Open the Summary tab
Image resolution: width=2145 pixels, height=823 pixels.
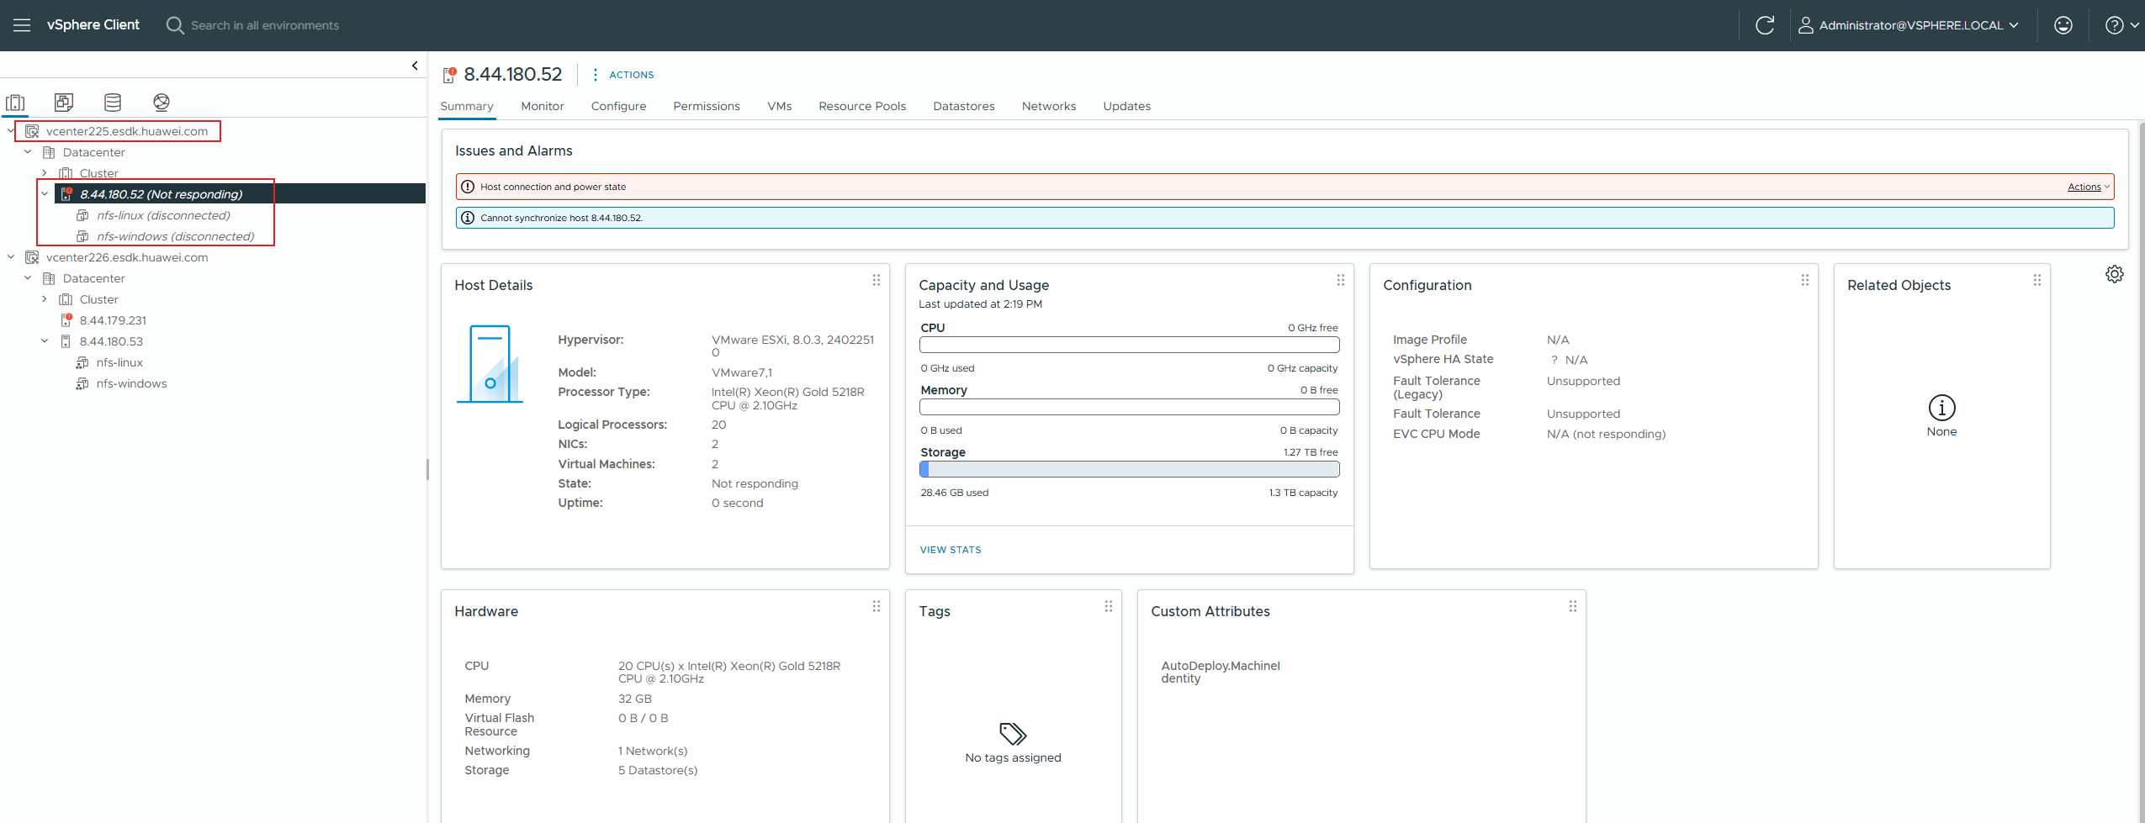pyautogui.click(x=467, y=106)
